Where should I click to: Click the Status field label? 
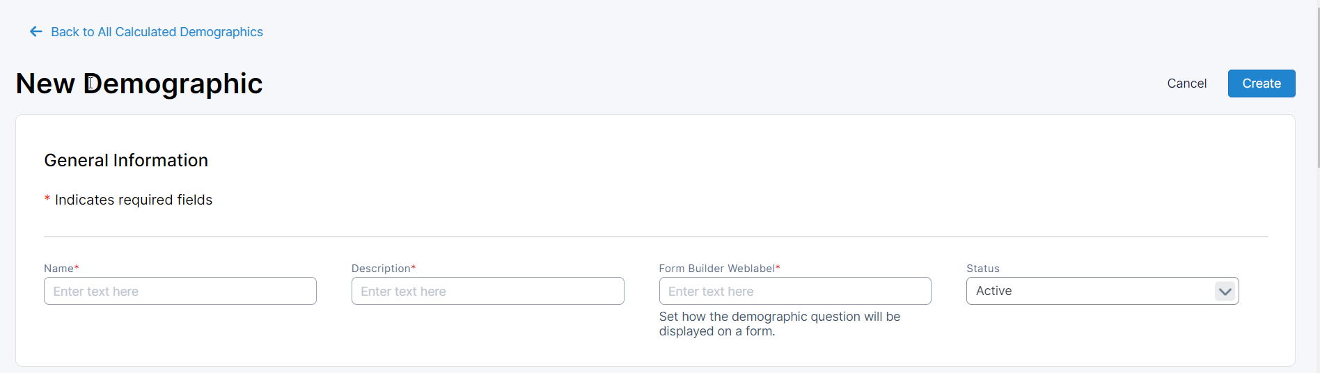(982, 269)
